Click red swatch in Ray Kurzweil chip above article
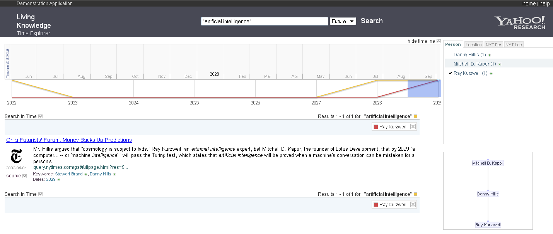Screen dimensions: 553x234 tap(376, 127)
